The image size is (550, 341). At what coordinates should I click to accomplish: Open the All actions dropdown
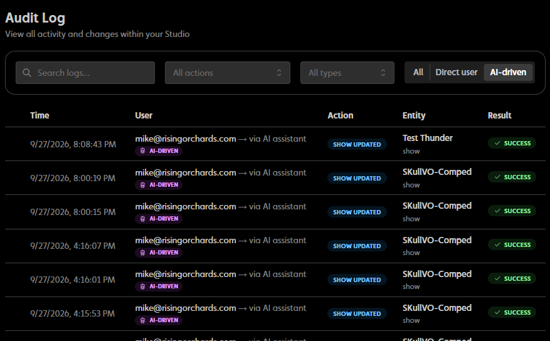click(x=228, y=73)
